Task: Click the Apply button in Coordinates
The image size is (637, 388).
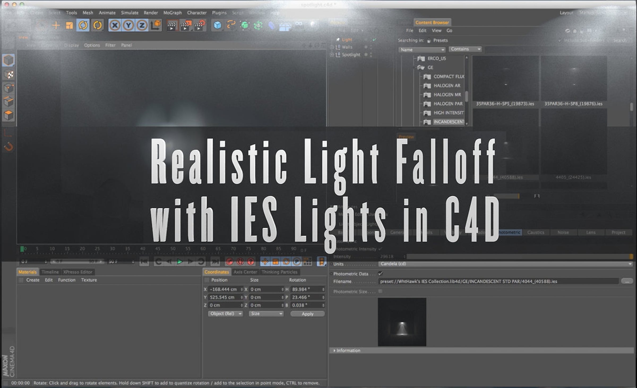Action: pos(307,314)
